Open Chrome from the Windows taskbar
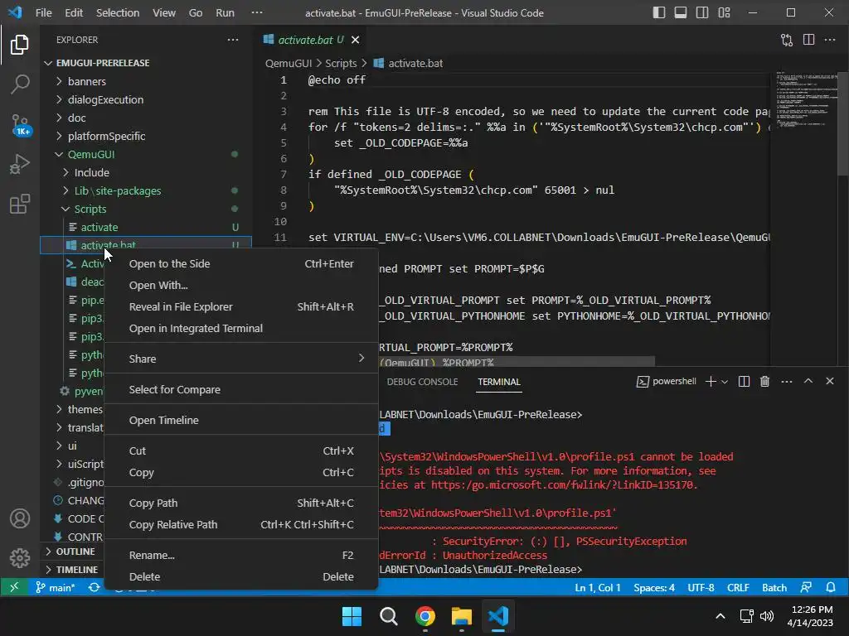 425,616
